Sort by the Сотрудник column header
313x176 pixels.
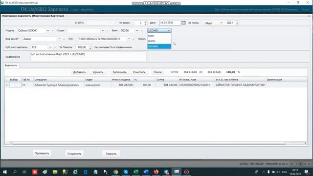pyautogui.click(x=59, y=80)
